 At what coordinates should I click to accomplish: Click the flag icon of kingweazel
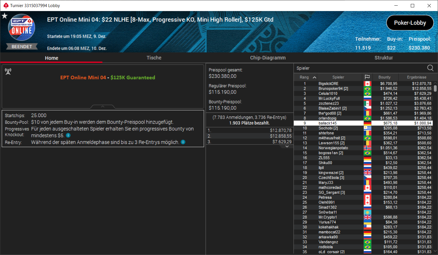[x=367, y=173]
